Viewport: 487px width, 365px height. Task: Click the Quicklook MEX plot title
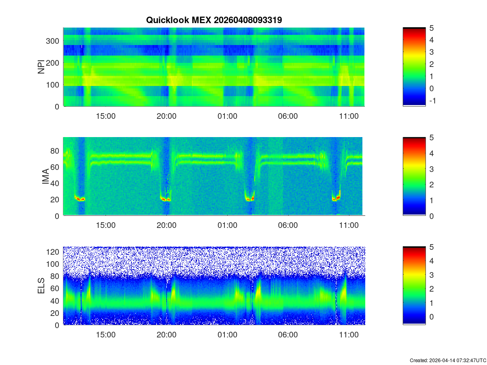(214, 20)
